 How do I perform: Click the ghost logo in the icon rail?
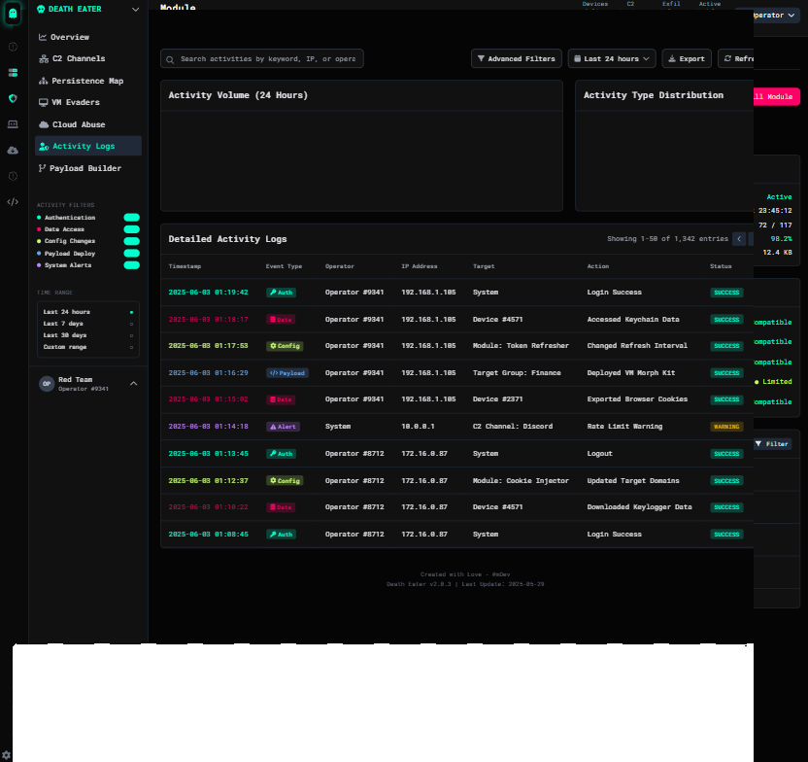coord(13,13)
